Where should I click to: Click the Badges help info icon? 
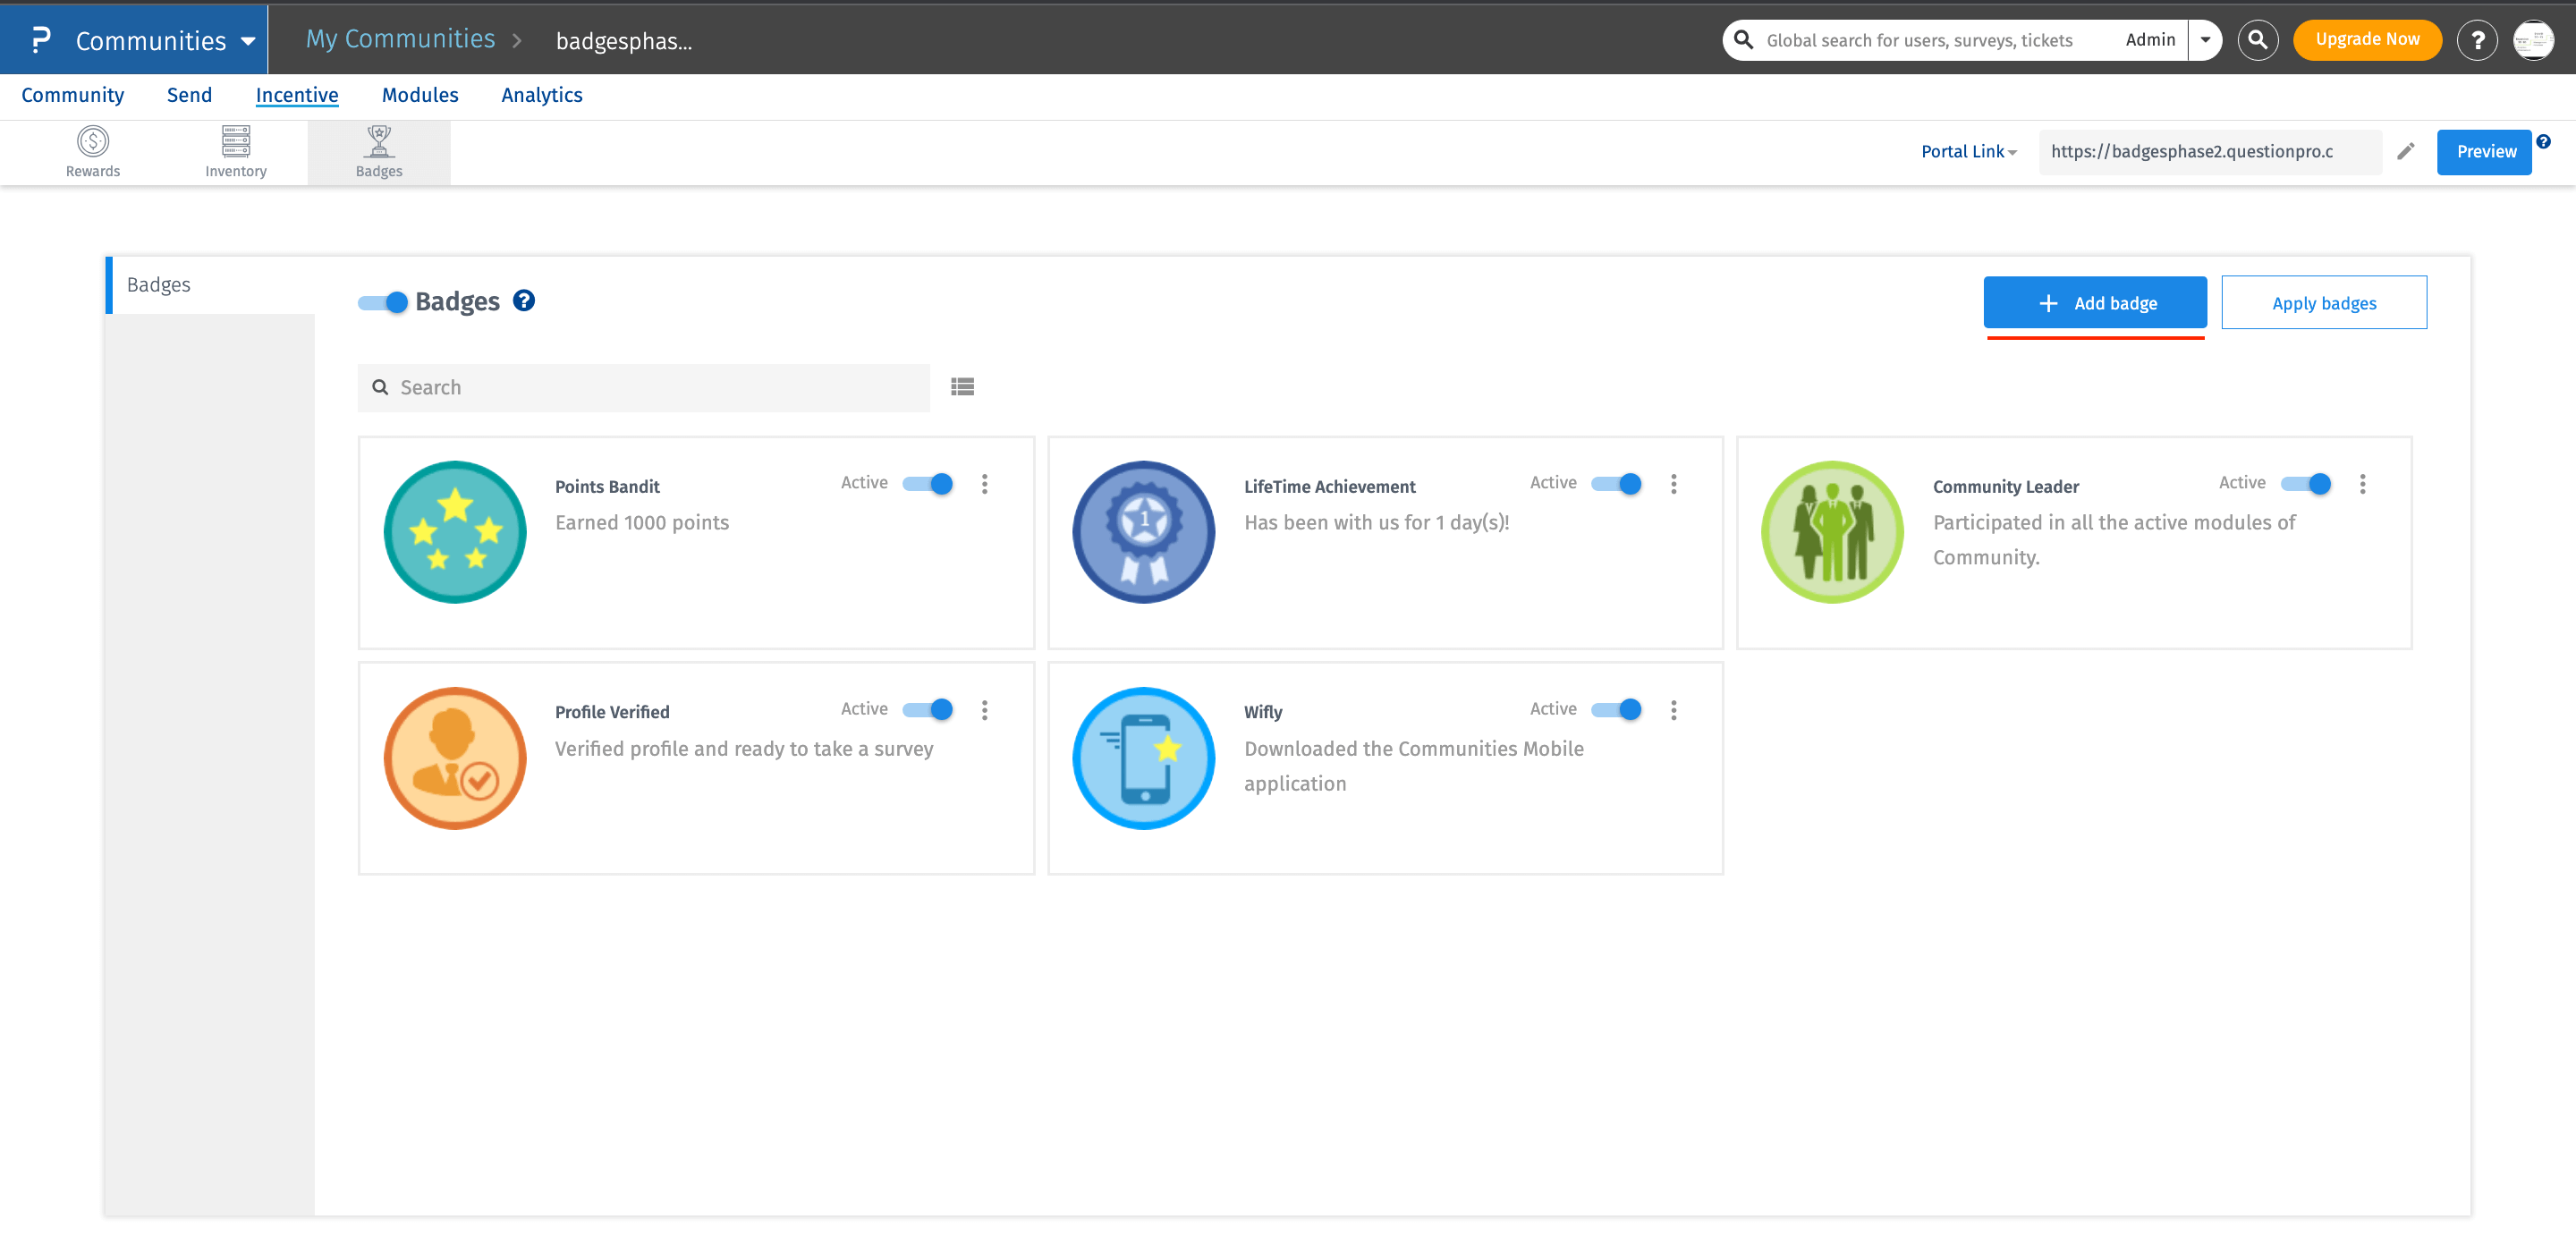tap(524, 301)
